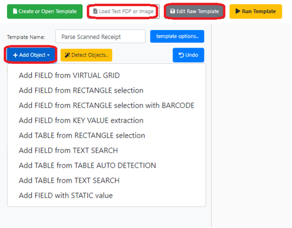Click the magic wand icon on Detect Objects
This screenshot has width=292, height=228.
(x=67, y=55)
